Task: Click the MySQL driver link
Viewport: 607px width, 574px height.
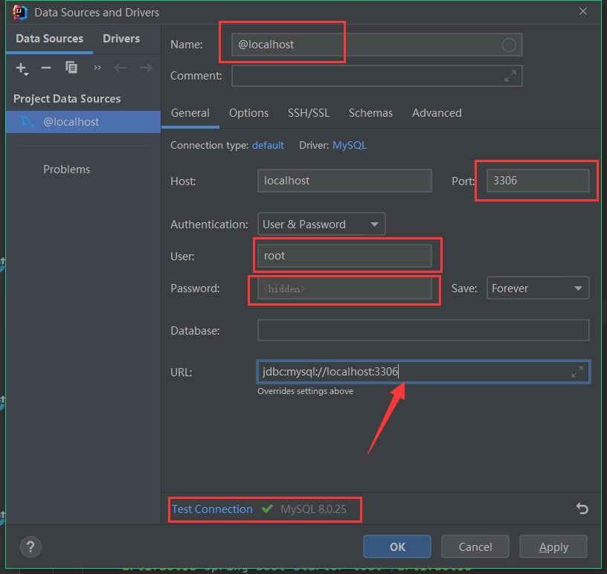Action: coord(350,146)
